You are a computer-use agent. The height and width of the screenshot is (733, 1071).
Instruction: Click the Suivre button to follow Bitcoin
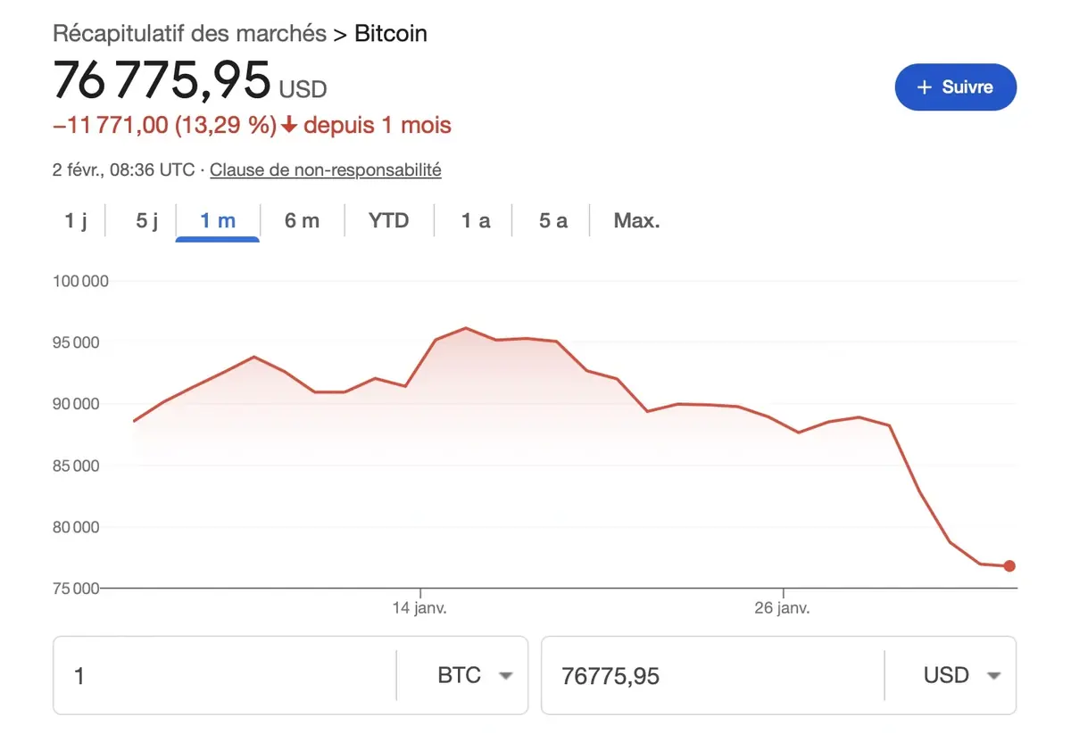pos(955,86)
